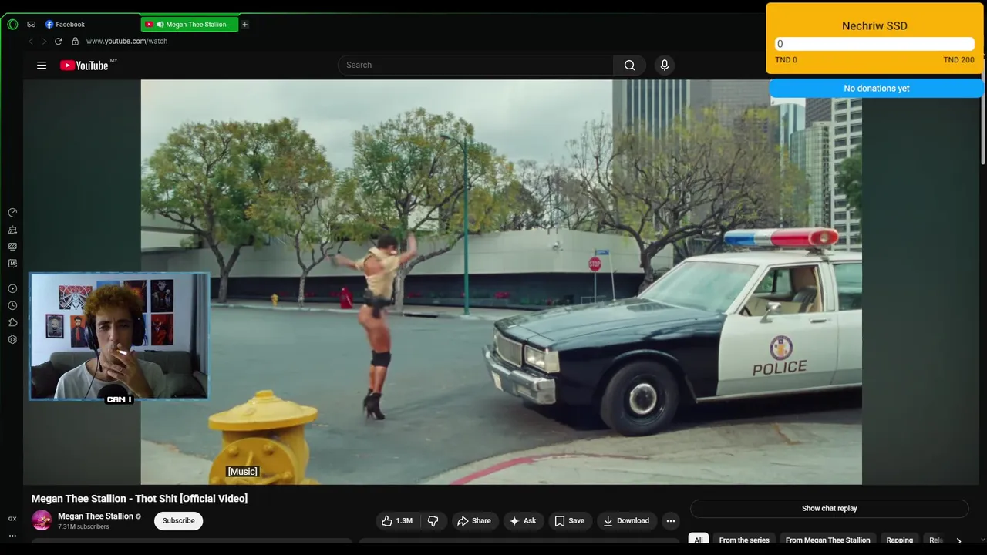This screenshot has width=987, height=555.
Task: Open History clock icon in the sidebar
Action: (x=12, y=305)
